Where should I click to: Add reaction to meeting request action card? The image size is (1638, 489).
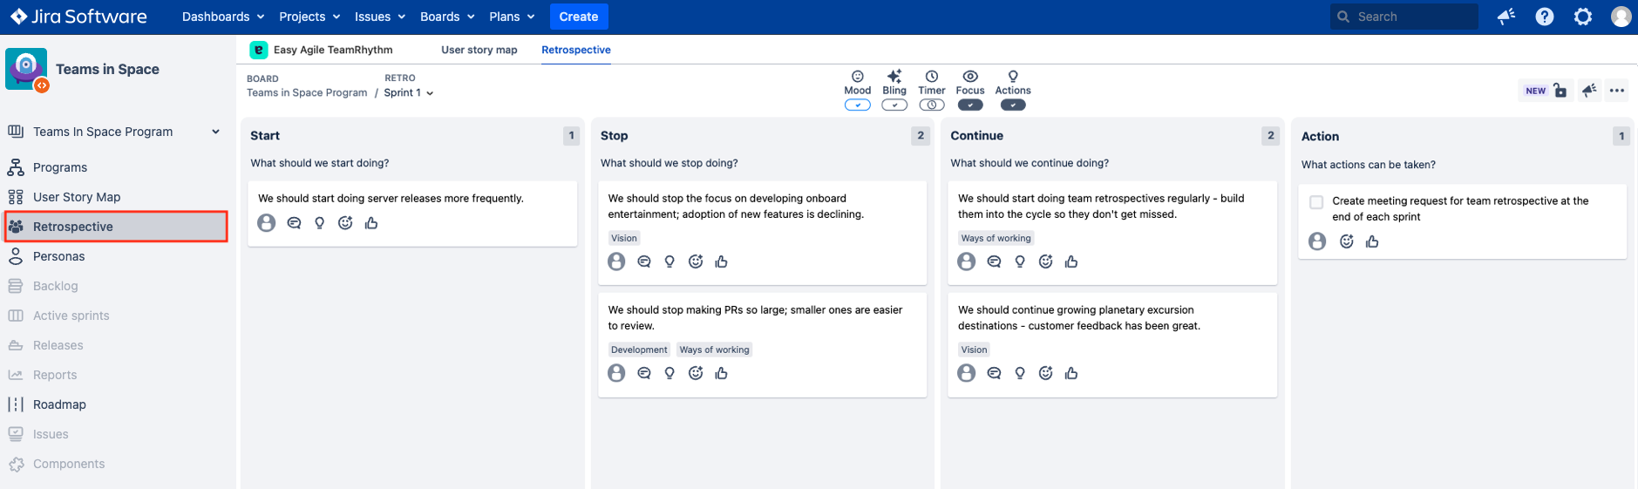coord(1347,241)
